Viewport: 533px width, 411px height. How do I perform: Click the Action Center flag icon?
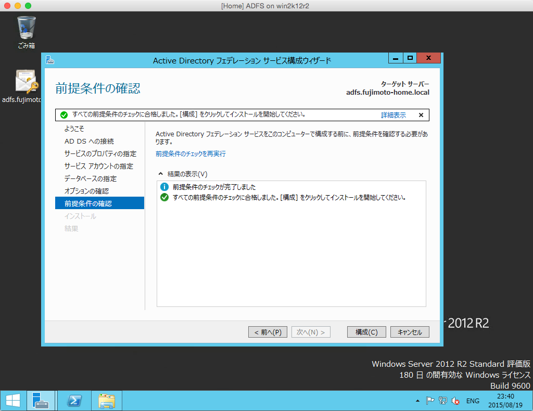click(x=430, y=401)
